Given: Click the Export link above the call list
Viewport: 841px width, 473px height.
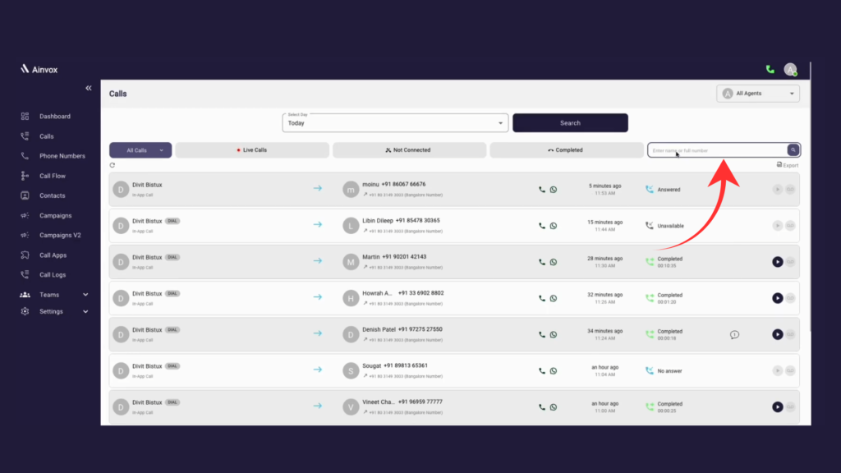Looking at the screenshot, I should click(786, 164).
